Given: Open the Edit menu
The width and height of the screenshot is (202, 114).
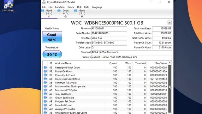Looking at the screenshot, I should (x=50, y=7).
